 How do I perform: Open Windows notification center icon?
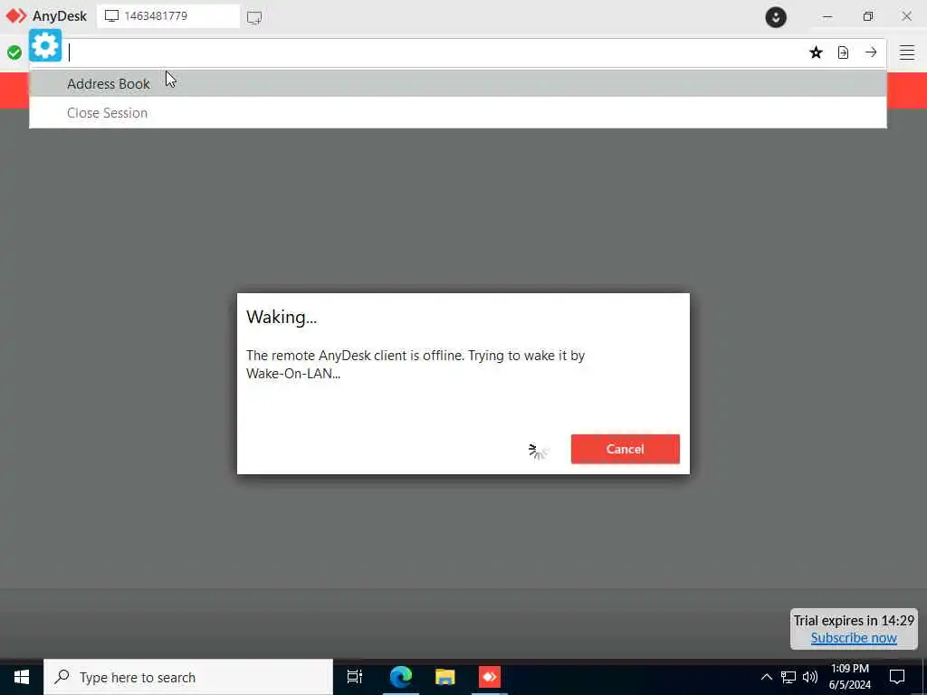(x=897, y=677)
